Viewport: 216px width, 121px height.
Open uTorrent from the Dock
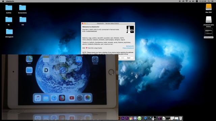pos(139,118)
